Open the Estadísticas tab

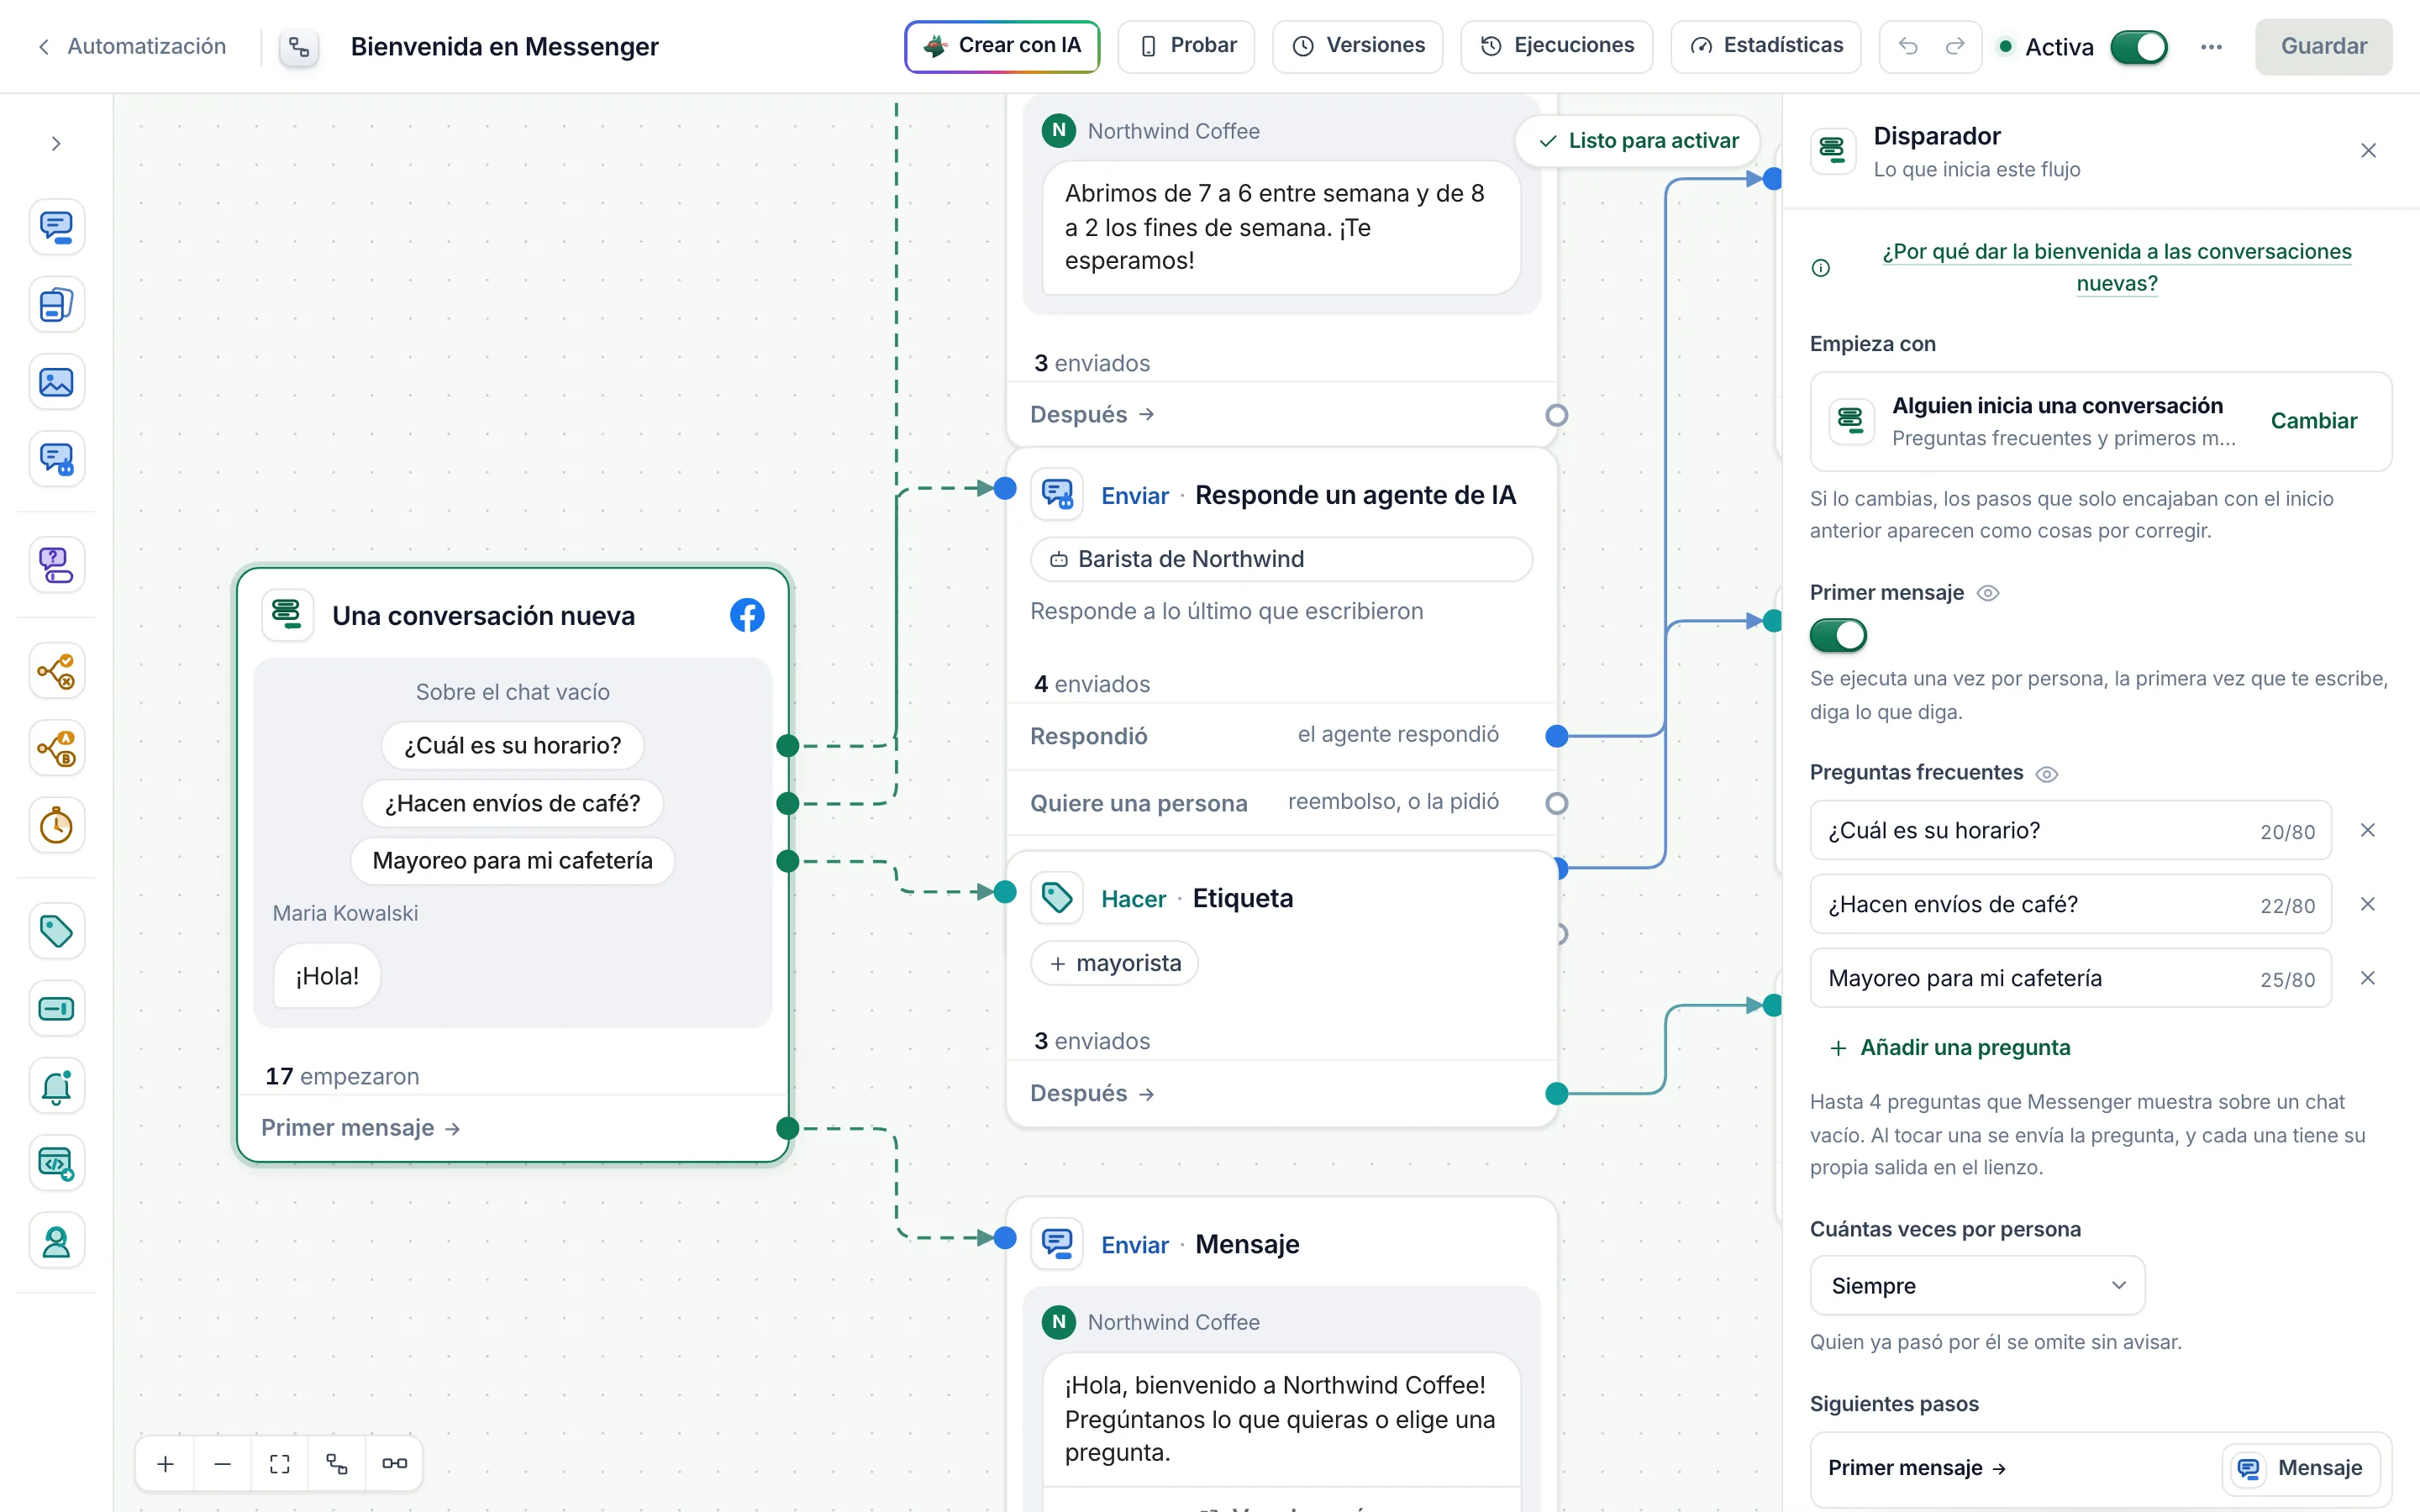(1765, 46)
